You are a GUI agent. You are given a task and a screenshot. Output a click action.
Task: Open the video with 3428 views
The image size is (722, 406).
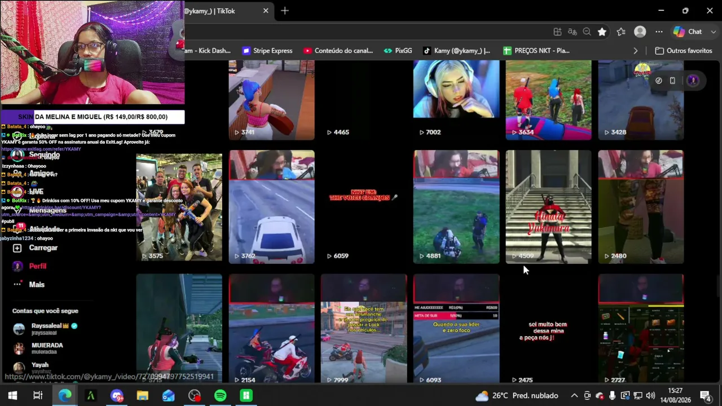point(641,100)
